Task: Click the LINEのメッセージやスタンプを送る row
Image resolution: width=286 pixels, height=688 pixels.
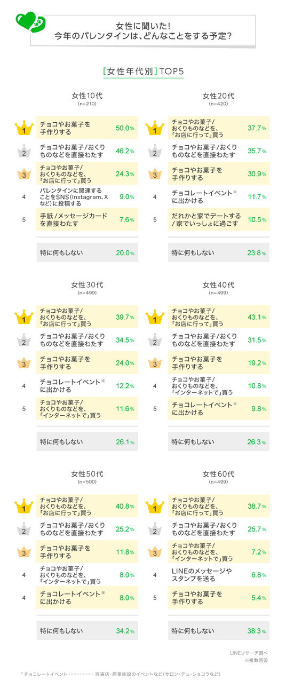Action: (x=220, y=575)
